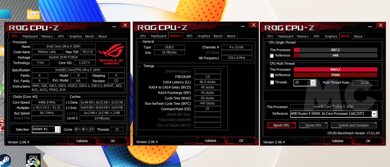Click the monitor icon on the desktop

[5, 15]
